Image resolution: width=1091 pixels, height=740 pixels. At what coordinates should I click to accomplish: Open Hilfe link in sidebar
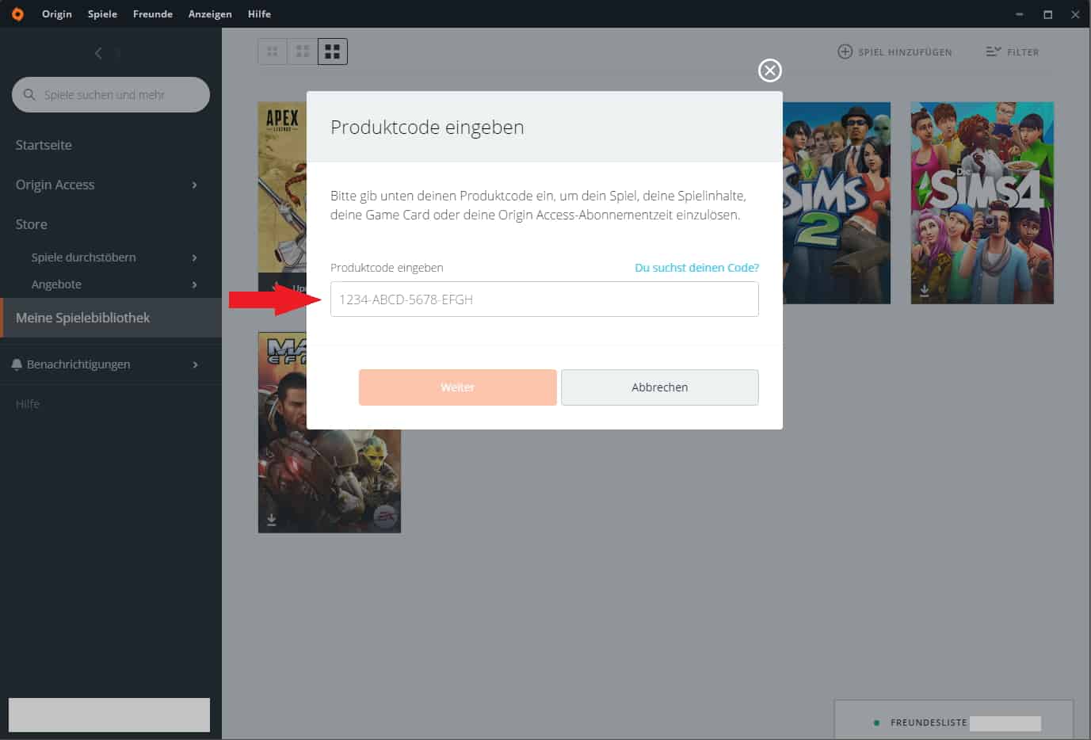pos(27,404)
